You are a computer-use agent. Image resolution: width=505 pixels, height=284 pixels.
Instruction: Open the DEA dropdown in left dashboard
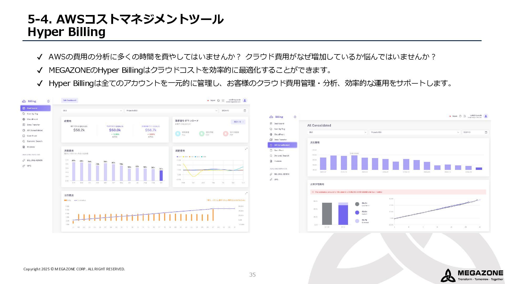tap(92, 111)
